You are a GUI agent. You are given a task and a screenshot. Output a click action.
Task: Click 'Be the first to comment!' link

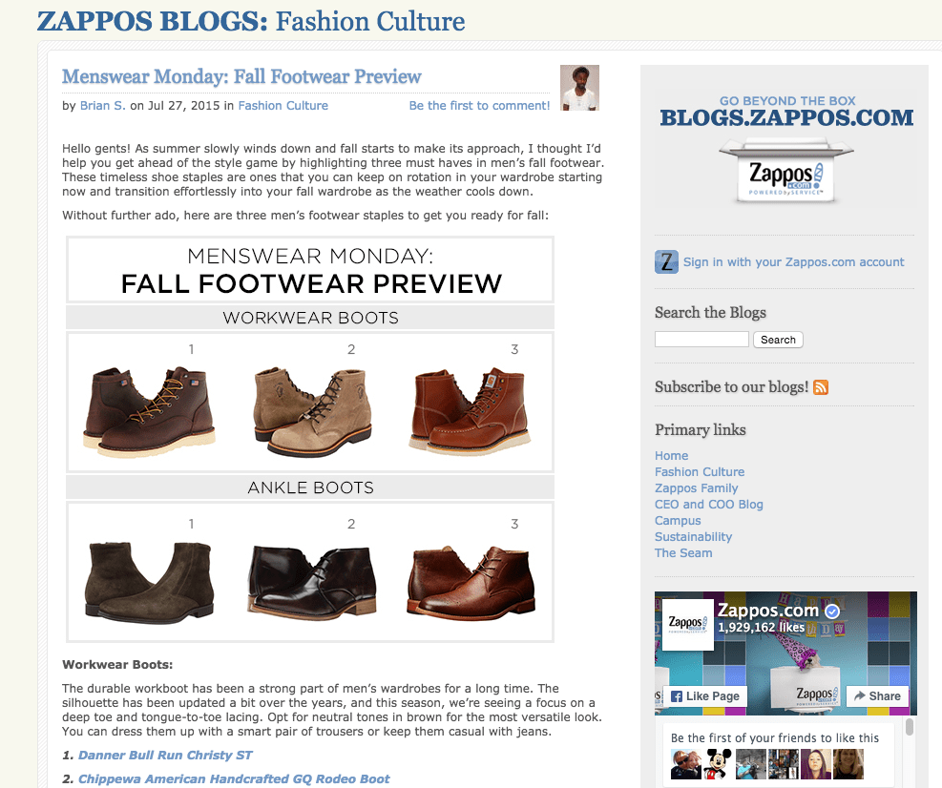point(479,106)
